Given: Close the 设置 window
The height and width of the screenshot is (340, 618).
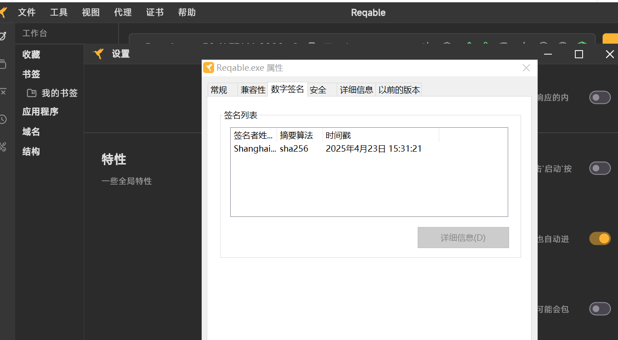Looking at the screenshot, I should [x=610, y=54].
